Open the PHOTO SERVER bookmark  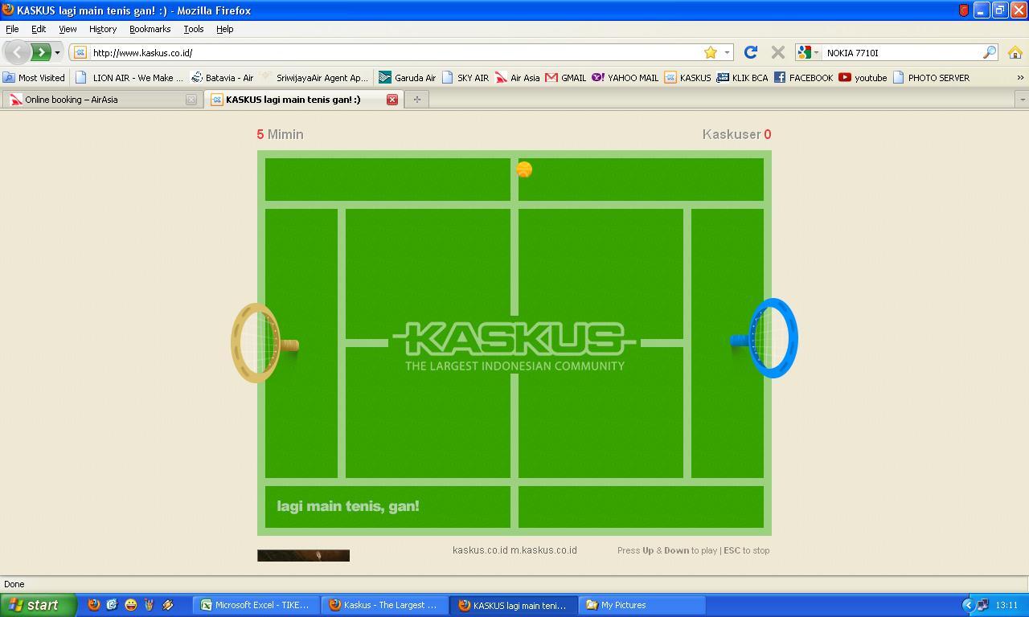click(x=931, y=78)
